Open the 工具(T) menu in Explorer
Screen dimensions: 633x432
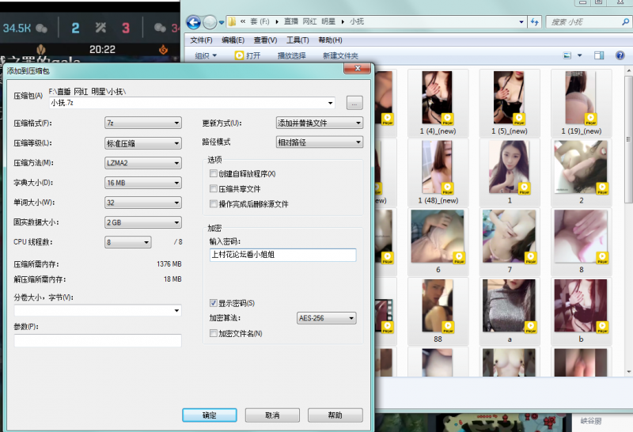(x=297, y=40)
